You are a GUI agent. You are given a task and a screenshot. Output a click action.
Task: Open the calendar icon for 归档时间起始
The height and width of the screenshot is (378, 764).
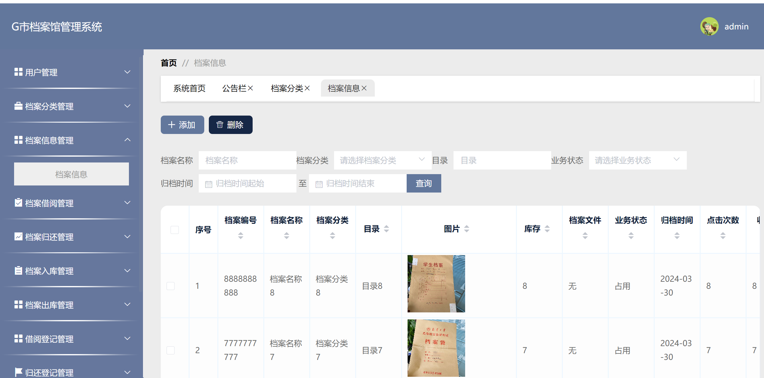coord(209,183)
